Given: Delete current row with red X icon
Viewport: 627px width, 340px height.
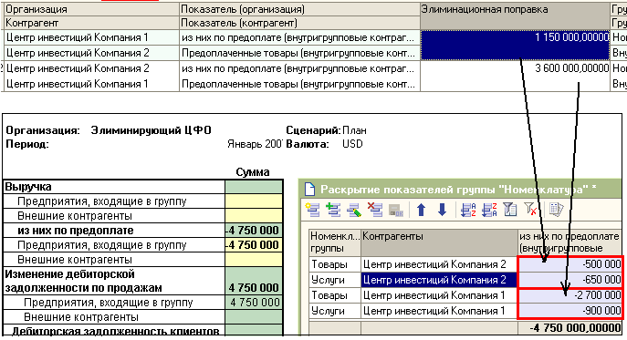Looking at the screenshot, I should [375, 210].
